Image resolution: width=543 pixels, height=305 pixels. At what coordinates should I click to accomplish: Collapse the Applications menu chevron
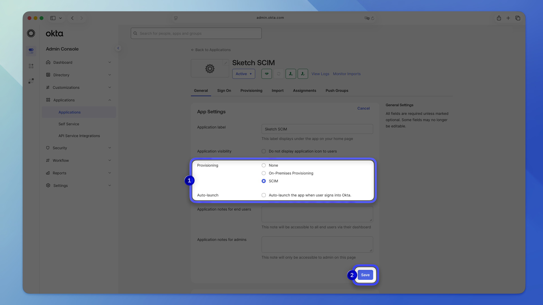pyautogui.click(x=110, y=100)
